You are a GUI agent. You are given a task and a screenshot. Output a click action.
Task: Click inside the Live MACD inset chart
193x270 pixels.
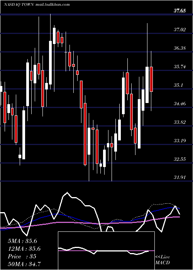106,251
